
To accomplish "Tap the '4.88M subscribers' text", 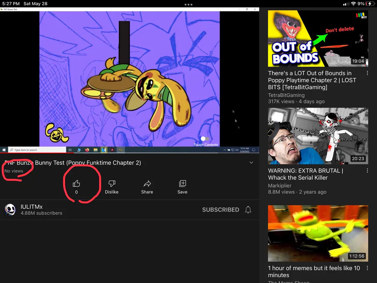I will coord(41,213).
